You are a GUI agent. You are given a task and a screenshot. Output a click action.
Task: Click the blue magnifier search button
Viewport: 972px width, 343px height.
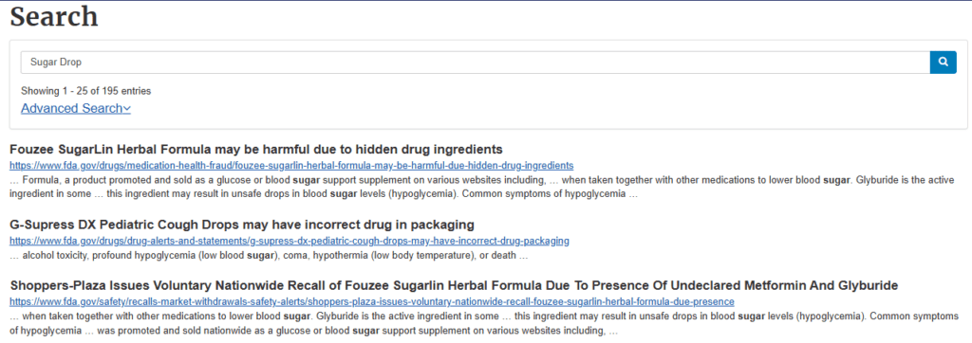point(943,62)
